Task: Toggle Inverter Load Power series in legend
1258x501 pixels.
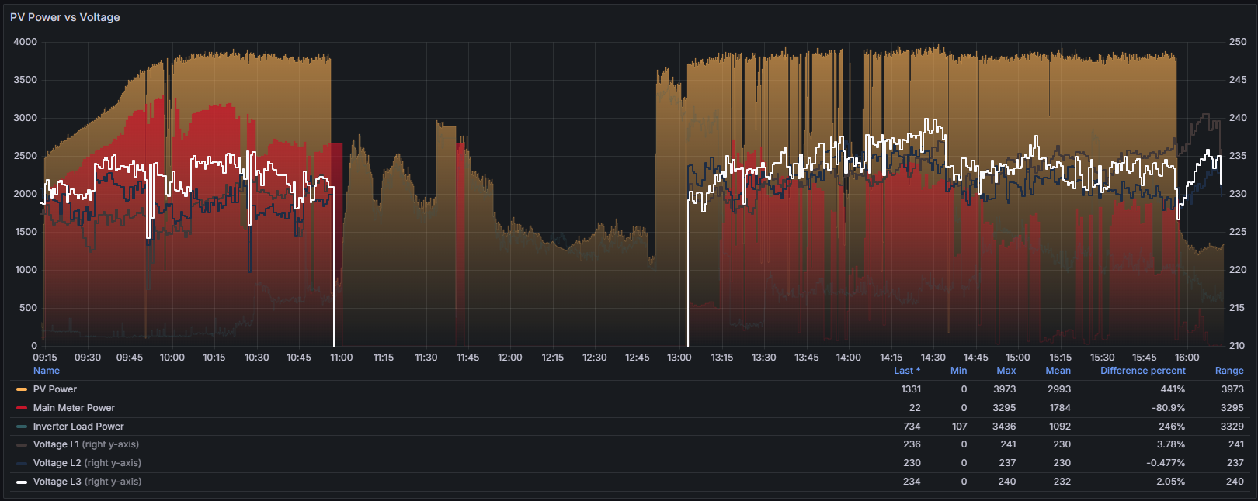Action: [78, 427]
